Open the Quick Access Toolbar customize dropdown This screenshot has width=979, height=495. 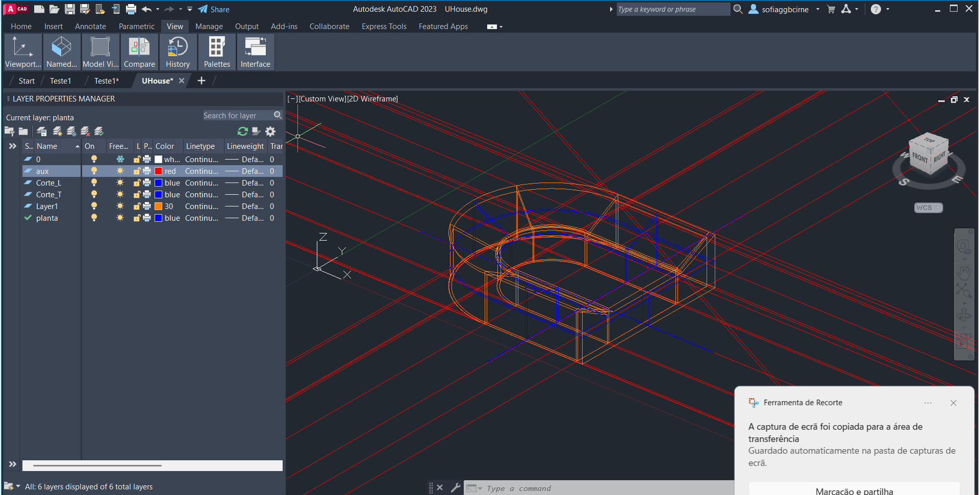(190, 9)
